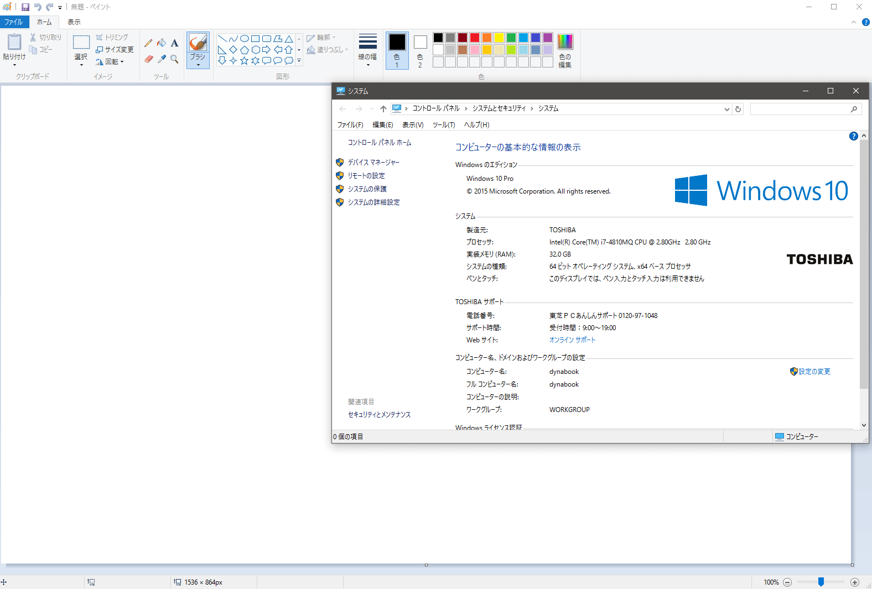
Task: Expand the line width (線の幅) dropdown
Action: pos(367,50)
